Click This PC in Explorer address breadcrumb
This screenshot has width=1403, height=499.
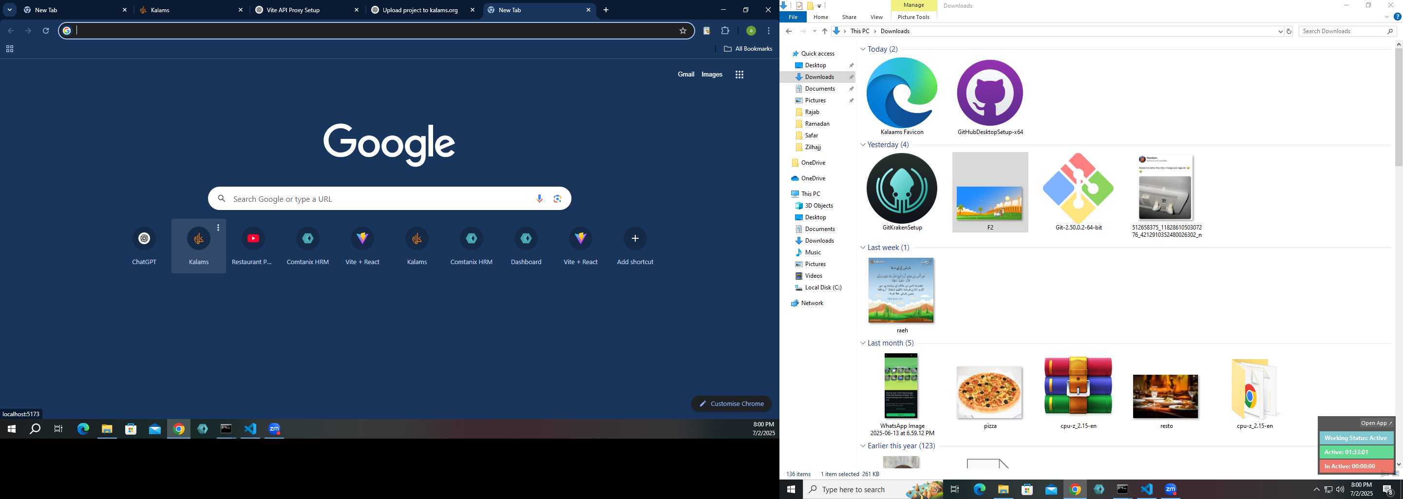point(860,31)
